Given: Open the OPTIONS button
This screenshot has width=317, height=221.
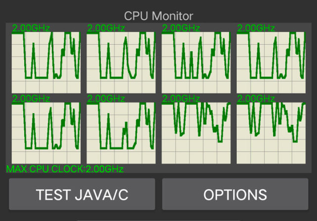Looking at the screenshot, I should (235, 194).
